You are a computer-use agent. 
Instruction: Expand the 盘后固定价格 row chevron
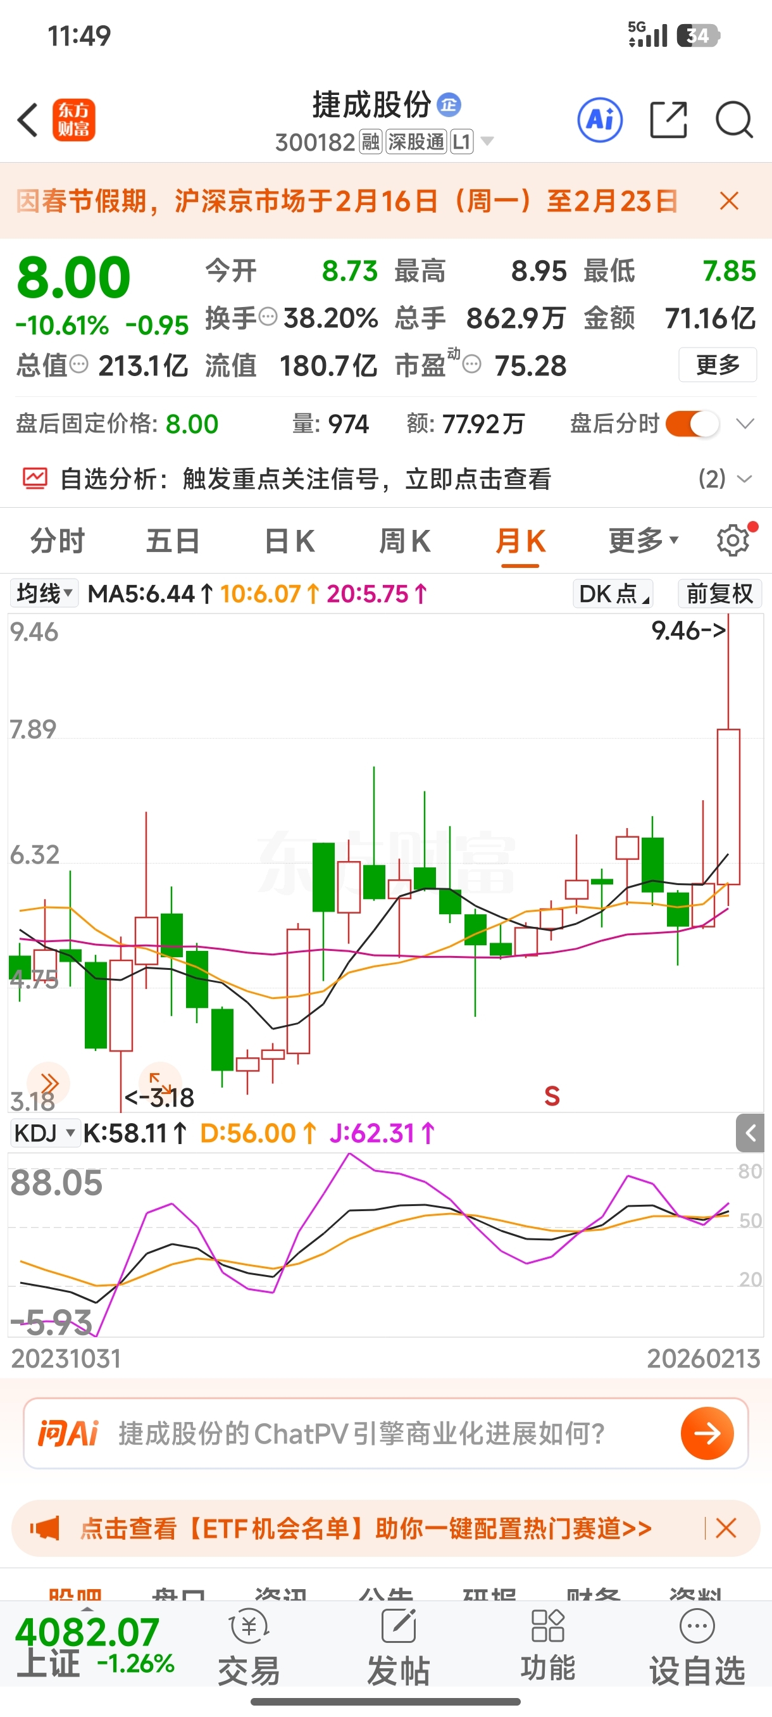[745, 424]
